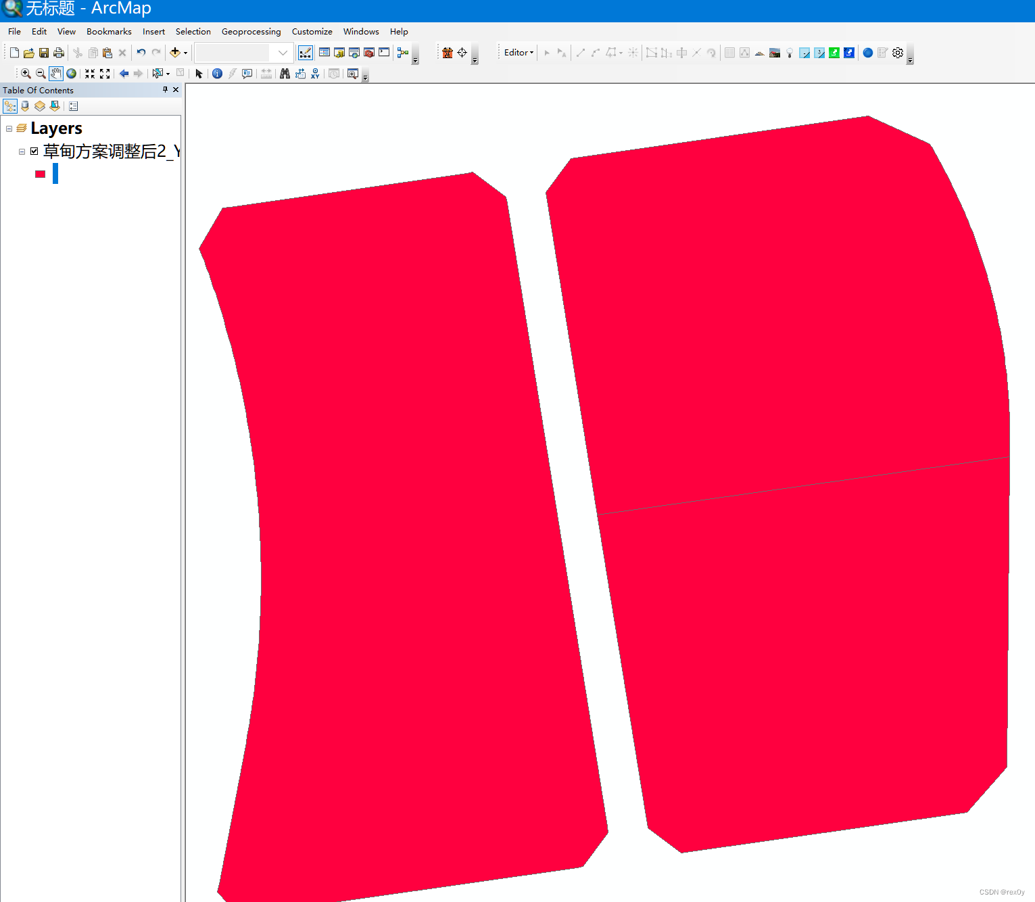Open the Table Of Contents window icon
Screen dimensions: 1035x902
coord(324,53)
